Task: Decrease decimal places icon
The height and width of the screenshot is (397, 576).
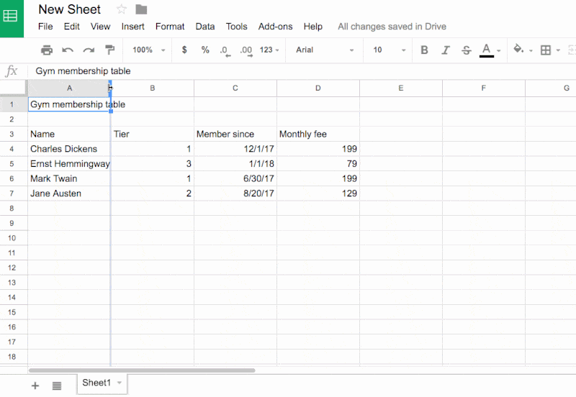Action: (x=225, y=50)
